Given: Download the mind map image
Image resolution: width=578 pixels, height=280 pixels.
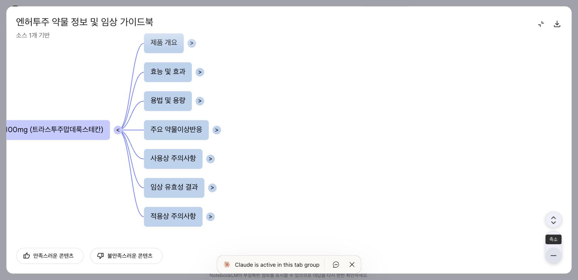Looking at the screenshot, I should tap(557, 24).
